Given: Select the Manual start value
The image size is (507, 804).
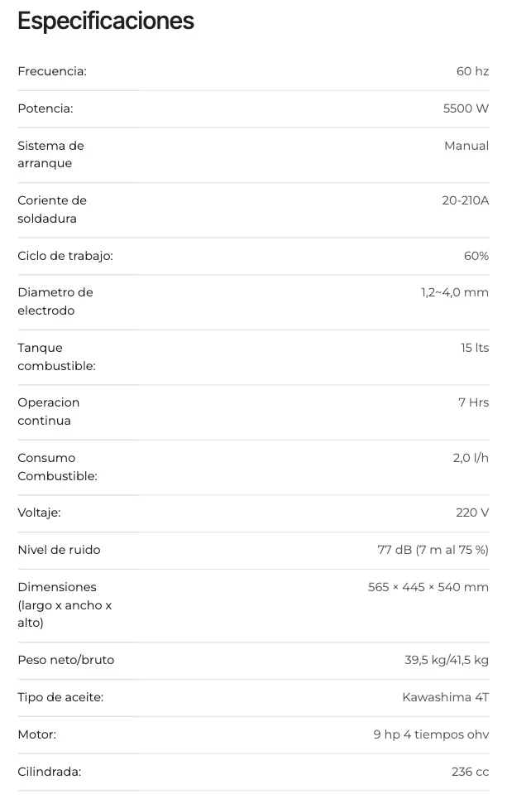Looking at the screenshot, I should [466, 146].
